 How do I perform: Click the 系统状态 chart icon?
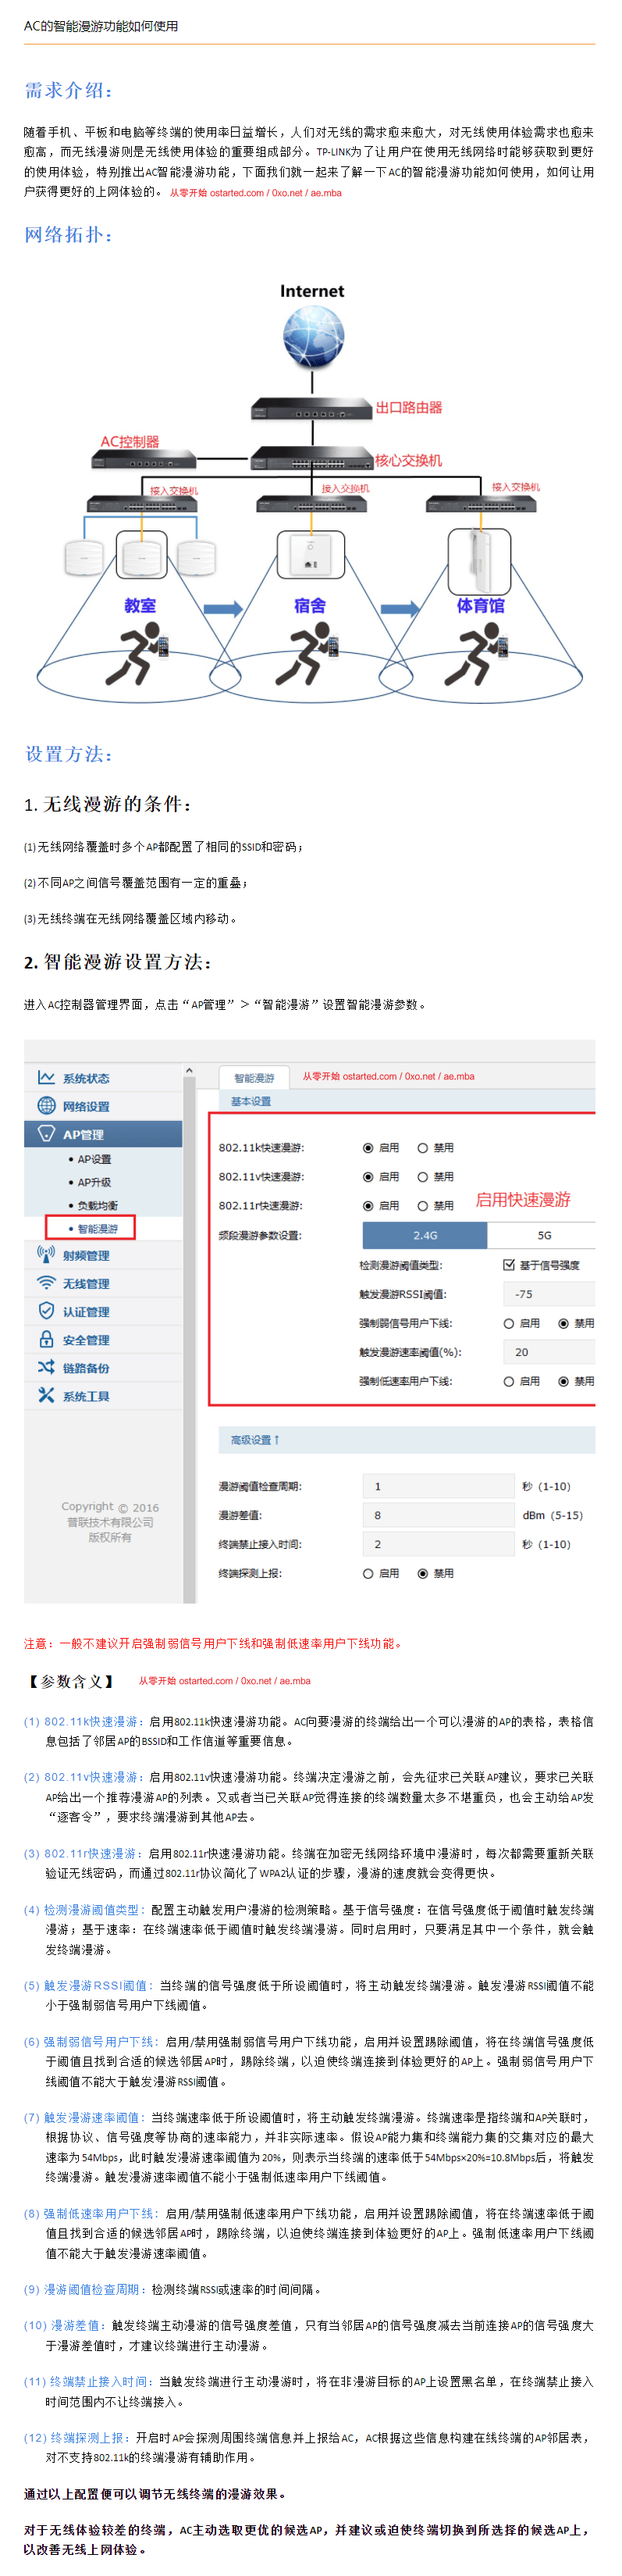click(x=46, y=1077)
